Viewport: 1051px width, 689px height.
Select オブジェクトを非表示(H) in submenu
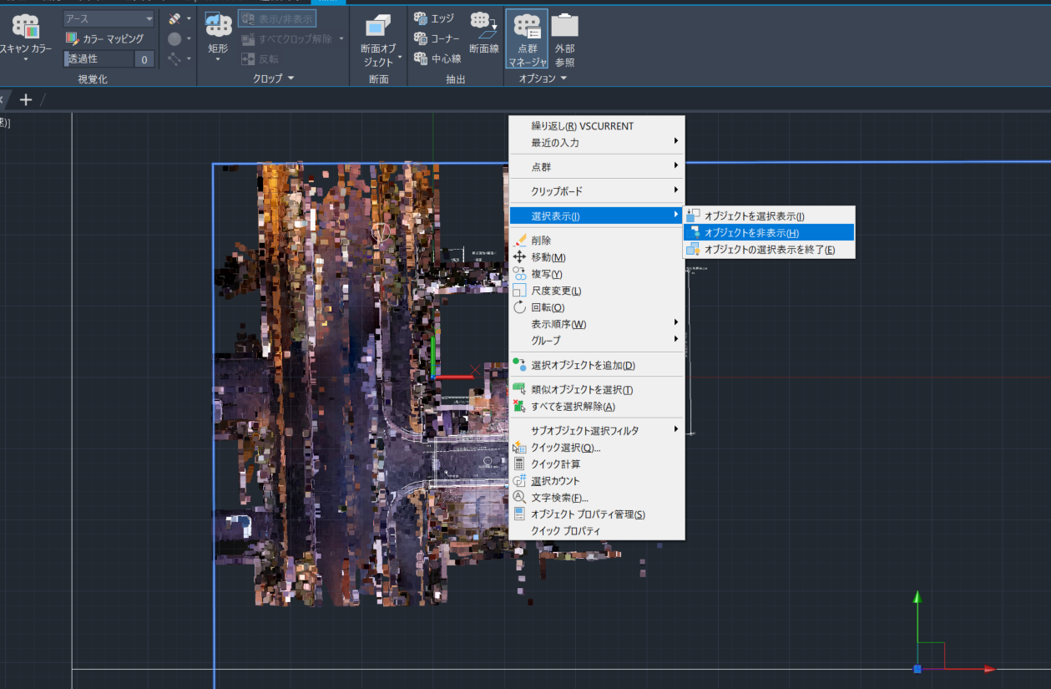[750, 233]
